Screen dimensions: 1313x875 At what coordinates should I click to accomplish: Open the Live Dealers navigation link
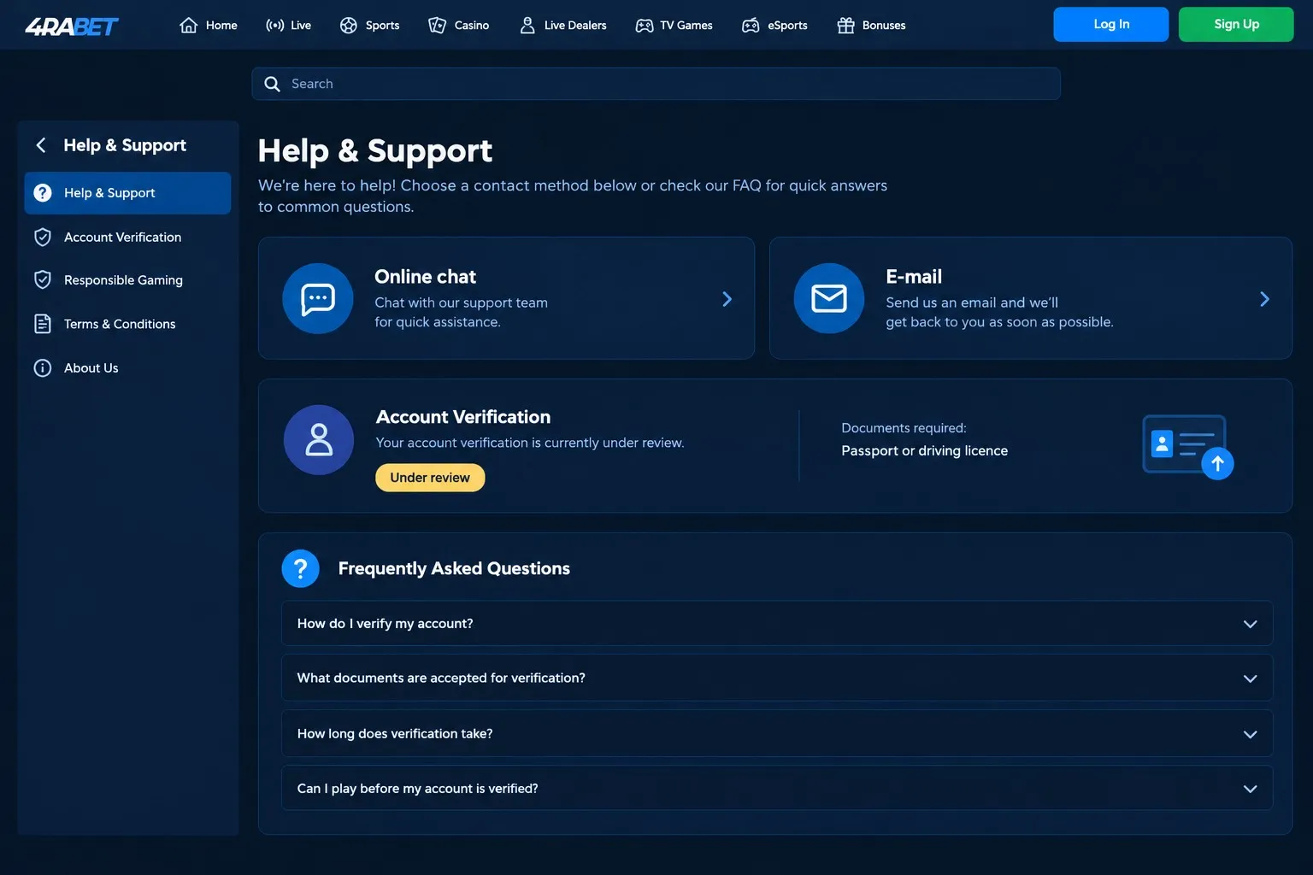click(562, 26)
